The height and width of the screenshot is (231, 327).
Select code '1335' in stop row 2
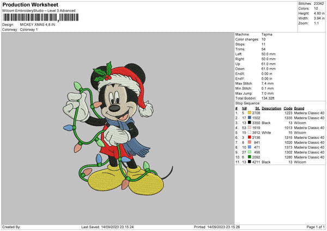(x=288, y=118)
